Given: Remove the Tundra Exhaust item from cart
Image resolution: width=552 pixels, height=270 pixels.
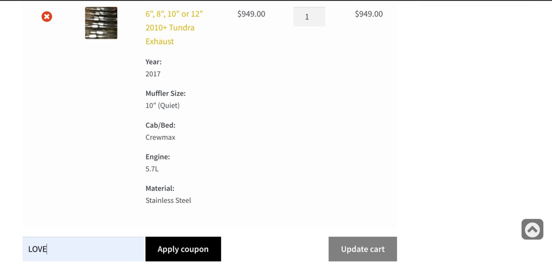Looking at the screenshot, I should (47, 17).
